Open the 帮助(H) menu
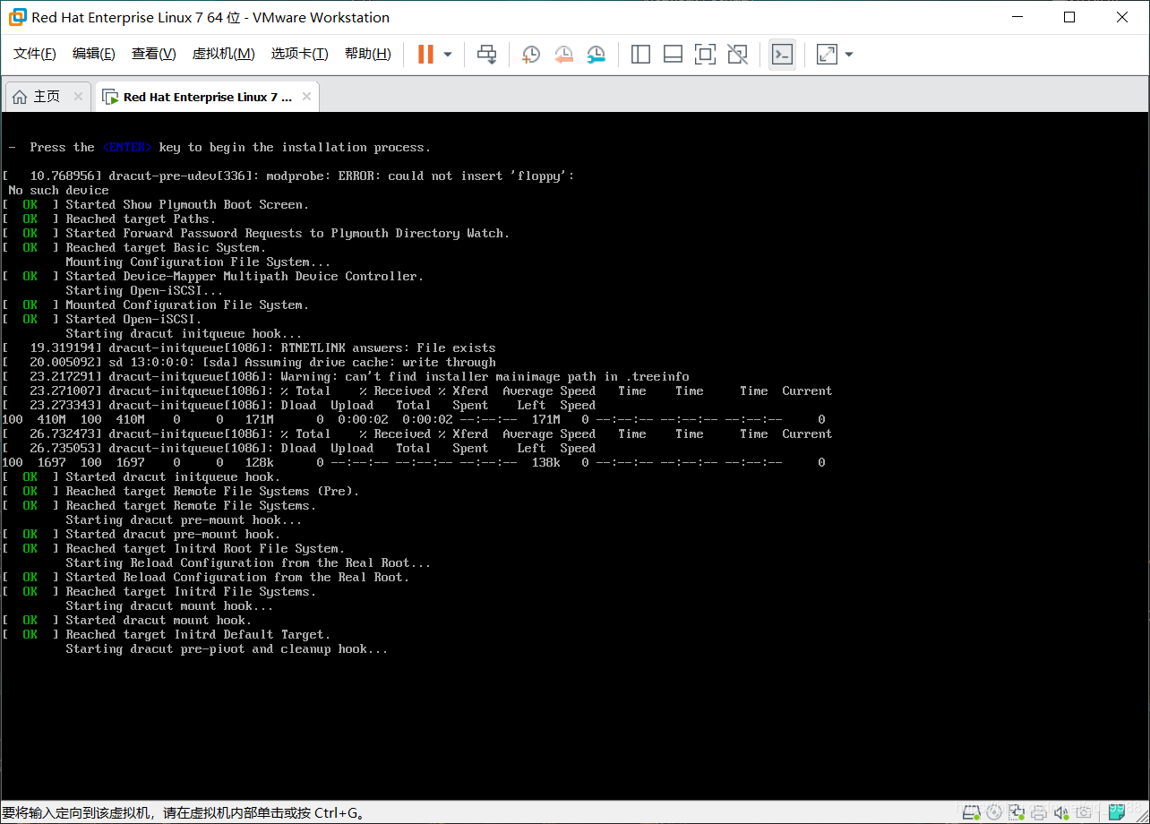 368,55
